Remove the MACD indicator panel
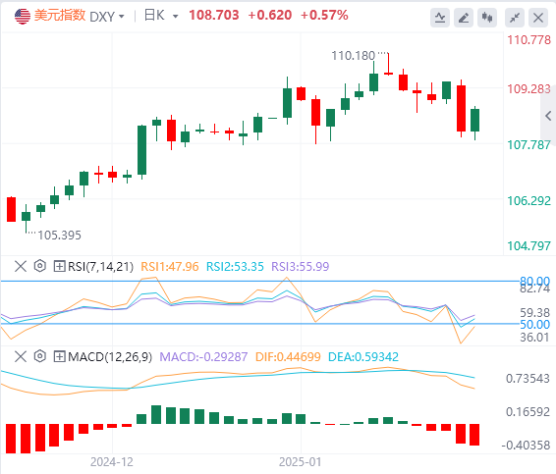 [x=21, y=356]
